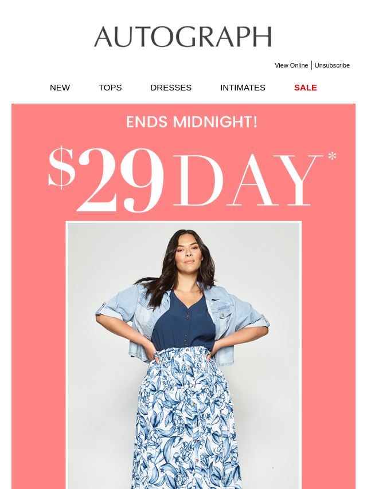The width and height of the screenshot is (367, 489).
Task: Open the View Online link
Action: (291, 65)
